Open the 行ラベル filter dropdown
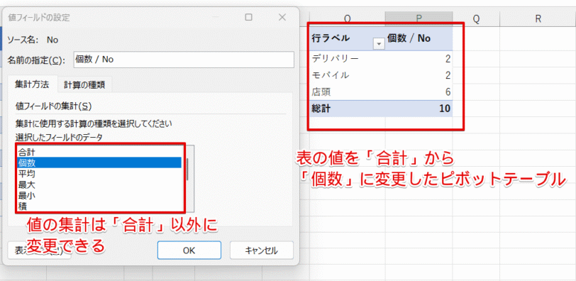 379,44
